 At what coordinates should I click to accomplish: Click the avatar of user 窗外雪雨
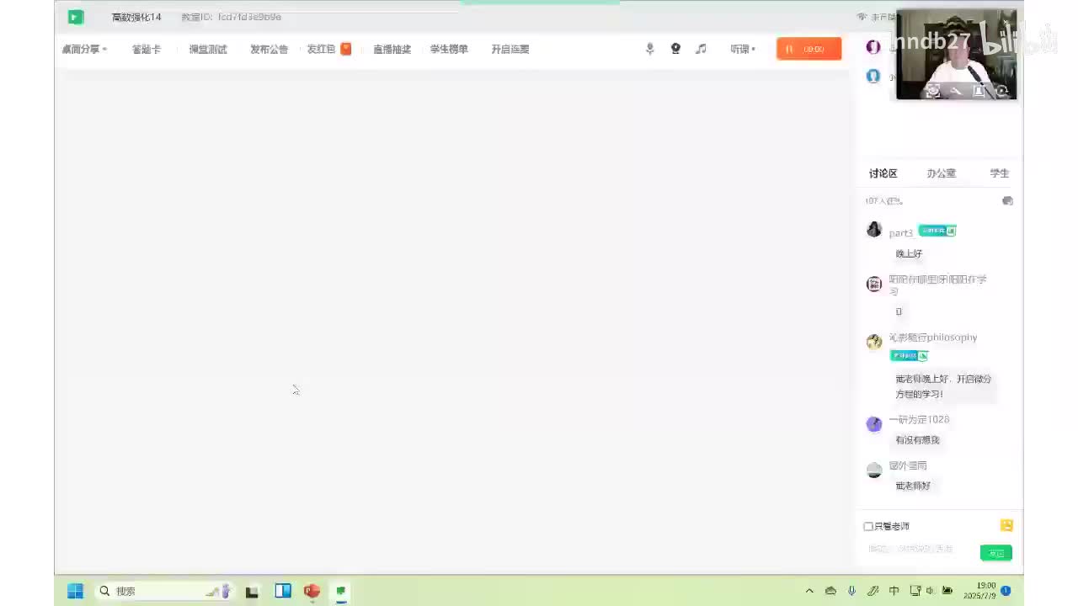[x=874, y=470]
